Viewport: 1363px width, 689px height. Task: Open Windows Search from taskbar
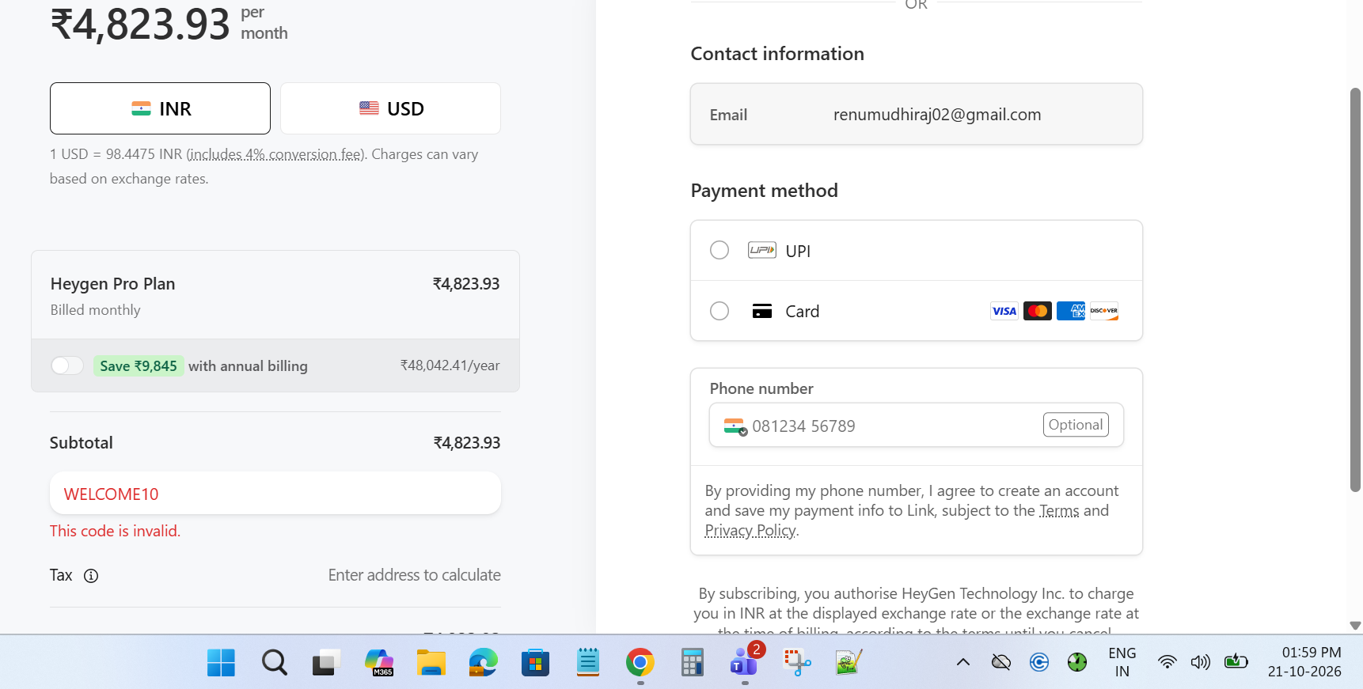[274, 662]
